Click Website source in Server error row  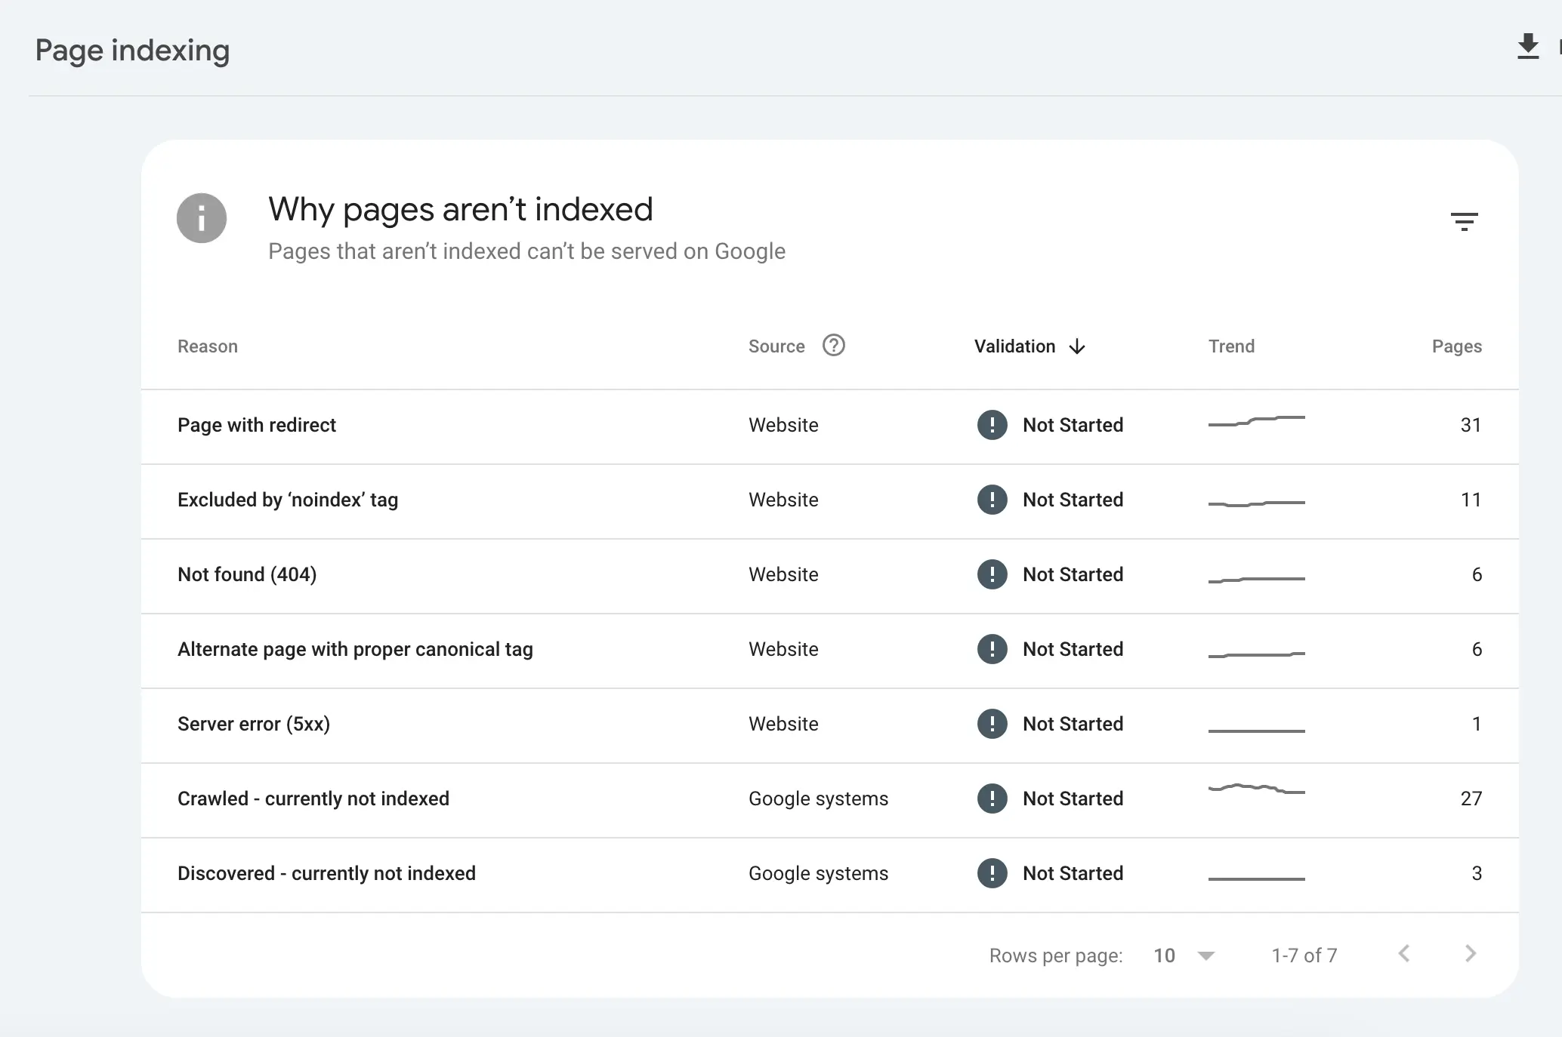pos(783,724)
